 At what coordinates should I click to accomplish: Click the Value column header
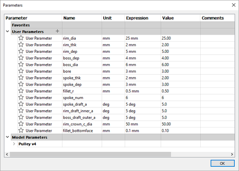(180, 18)
